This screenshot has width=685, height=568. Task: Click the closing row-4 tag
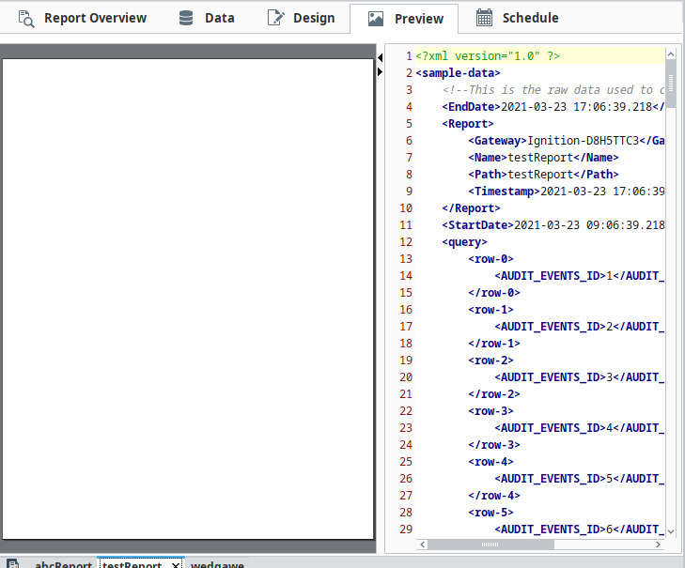pos(494,495)
